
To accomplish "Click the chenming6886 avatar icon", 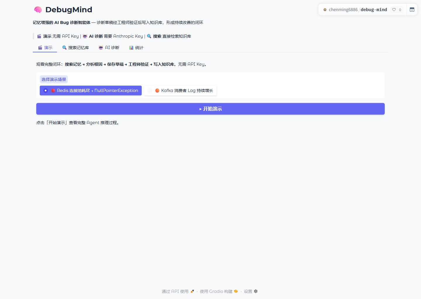I will (x=325, y=10).
